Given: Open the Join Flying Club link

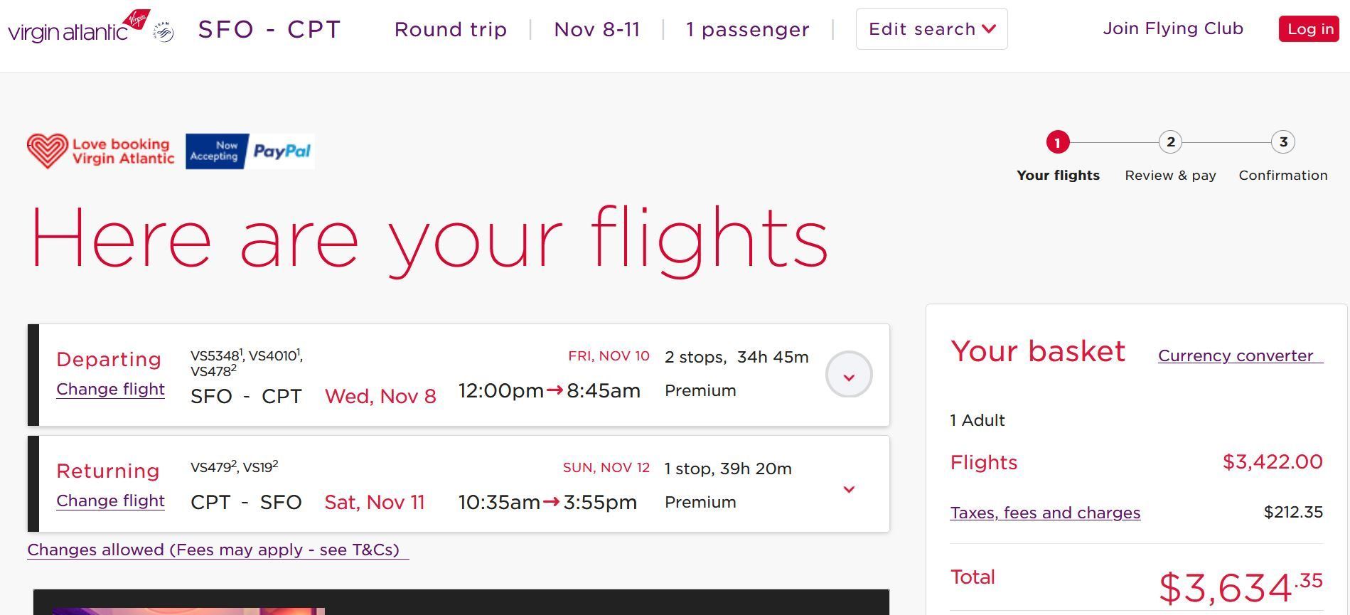Looking at the screenshot, I should 1173,28.
